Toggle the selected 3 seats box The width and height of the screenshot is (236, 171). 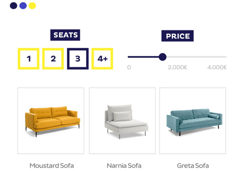pyautogui.click(x=78, y=59)
